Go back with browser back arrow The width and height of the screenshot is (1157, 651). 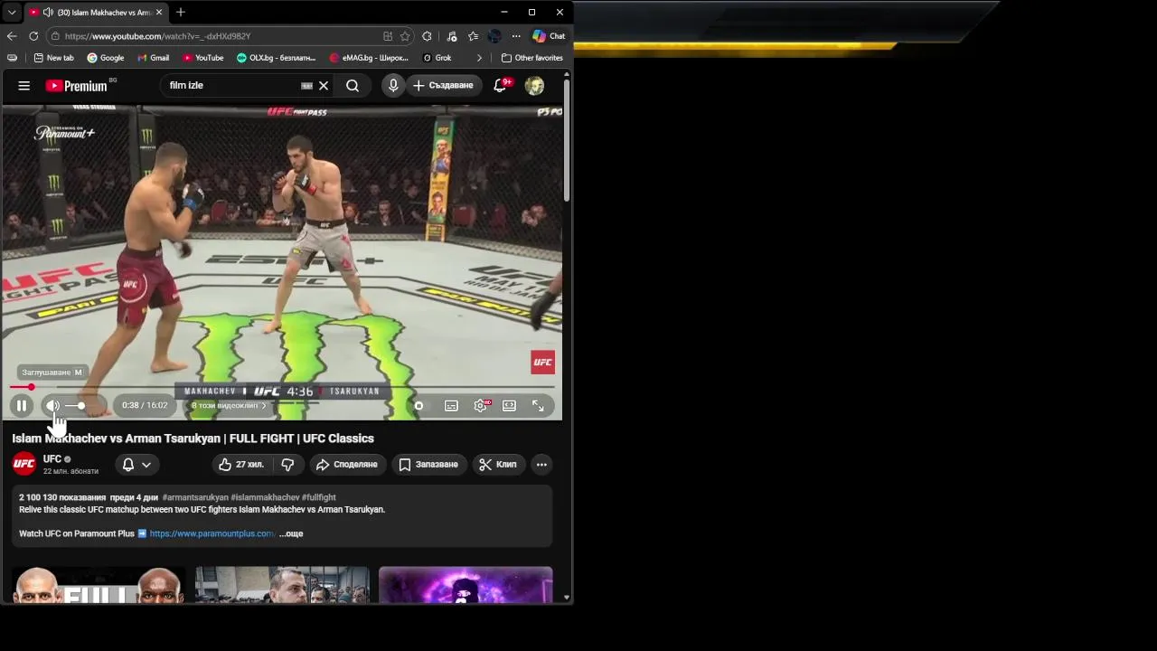pyautogui.click(x=12, y=36)
